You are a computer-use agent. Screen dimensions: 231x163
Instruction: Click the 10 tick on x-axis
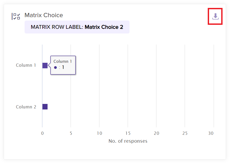[x=99, y=133]
